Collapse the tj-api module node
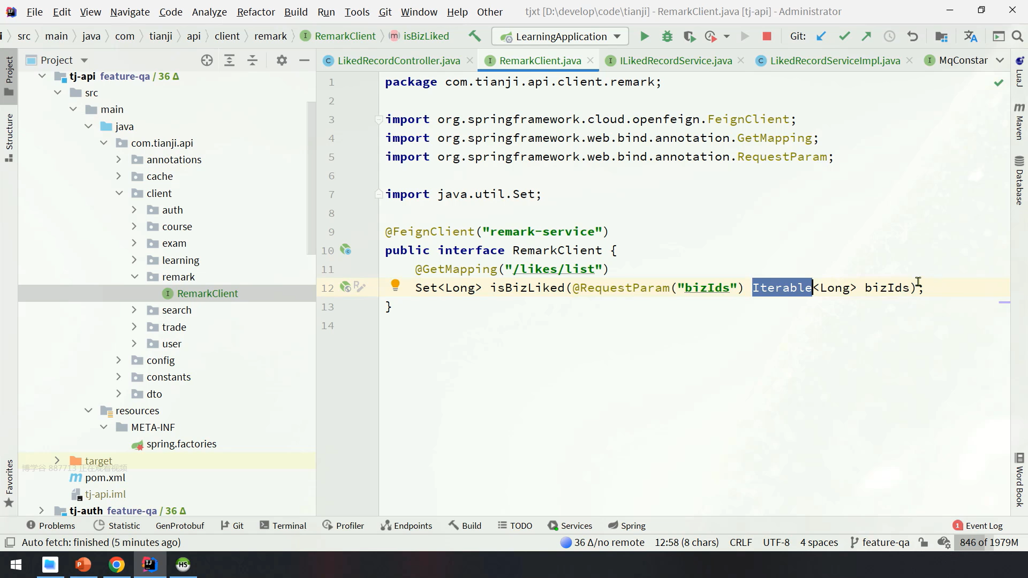Viewport: 1028px width, 578px height. (x=42, y=76)
